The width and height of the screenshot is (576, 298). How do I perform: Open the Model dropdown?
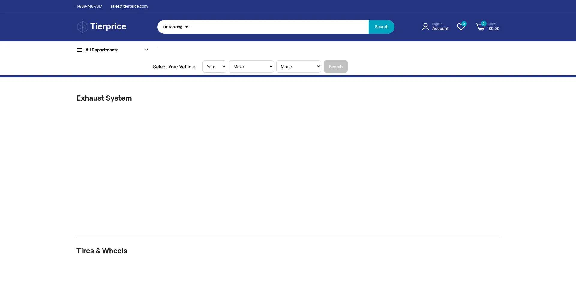click(298, 67)
